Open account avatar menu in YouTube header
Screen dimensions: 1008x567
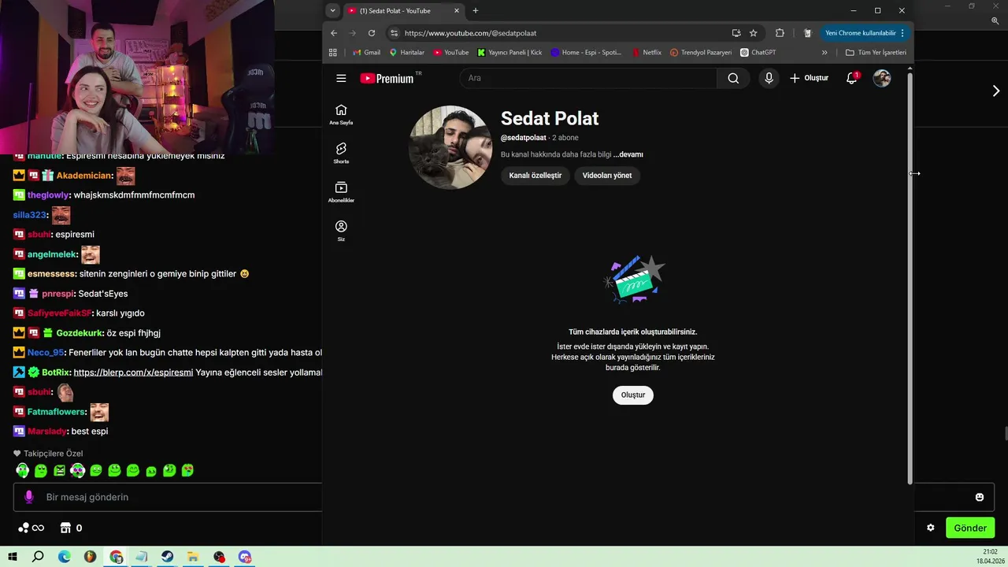pos(882,78)
